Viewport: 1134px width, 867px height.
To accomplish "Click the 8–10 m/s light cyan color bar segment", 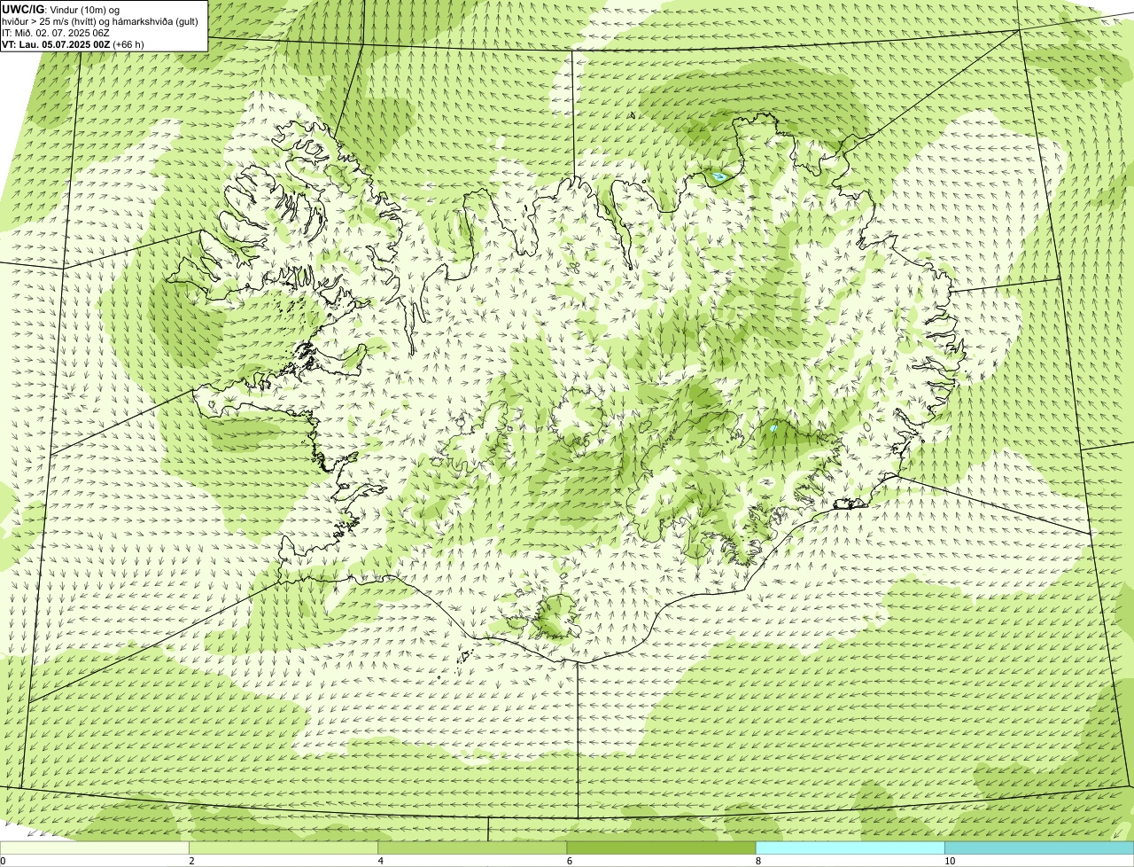I will (850, 848).
